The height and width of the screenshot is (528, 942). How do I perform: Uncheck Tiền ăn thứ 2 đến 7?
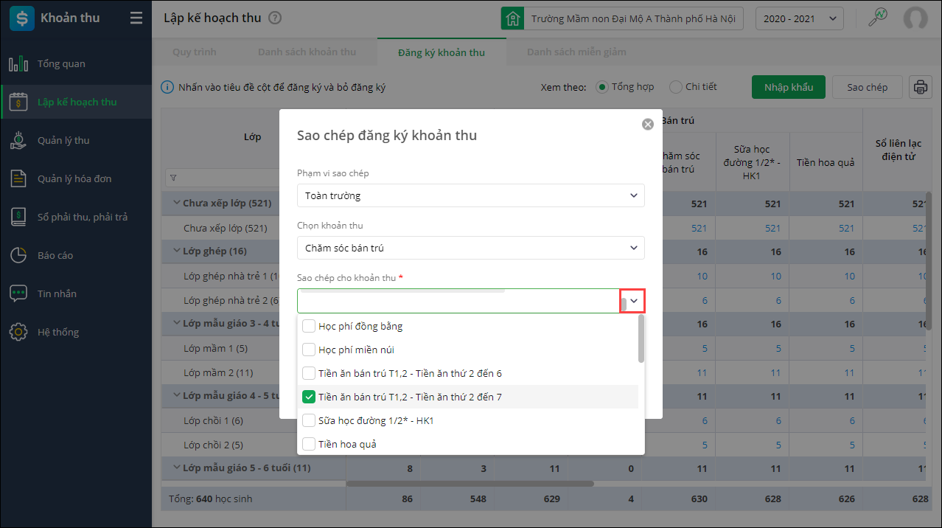[309, 397]
